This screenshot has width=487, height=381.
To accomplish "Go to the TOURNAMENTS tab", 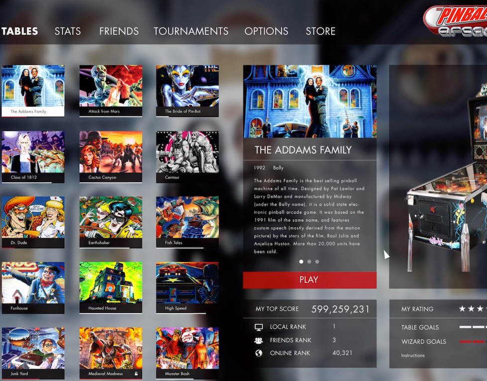I will (x=191, y=31).
